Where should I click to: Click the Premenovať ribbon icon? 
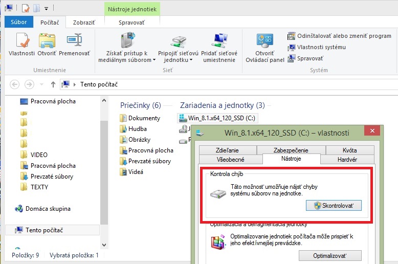[74, 44]
